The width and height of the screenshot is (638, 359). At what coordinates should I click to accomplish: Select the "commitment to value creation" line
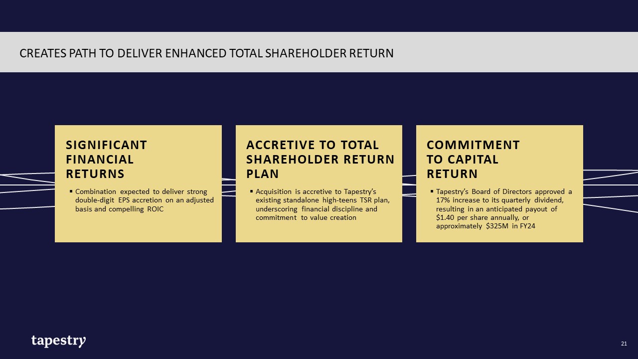click(x=306, y=218)
